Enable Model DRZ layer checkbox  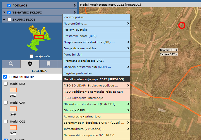pos(6,84)
